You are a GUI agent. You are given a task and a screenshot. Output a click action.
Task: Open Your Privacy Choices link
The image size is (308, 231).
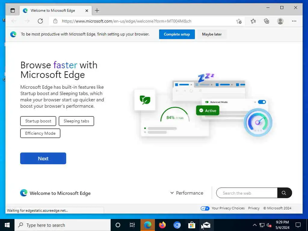pyautogui.click(x=228, y=208)
